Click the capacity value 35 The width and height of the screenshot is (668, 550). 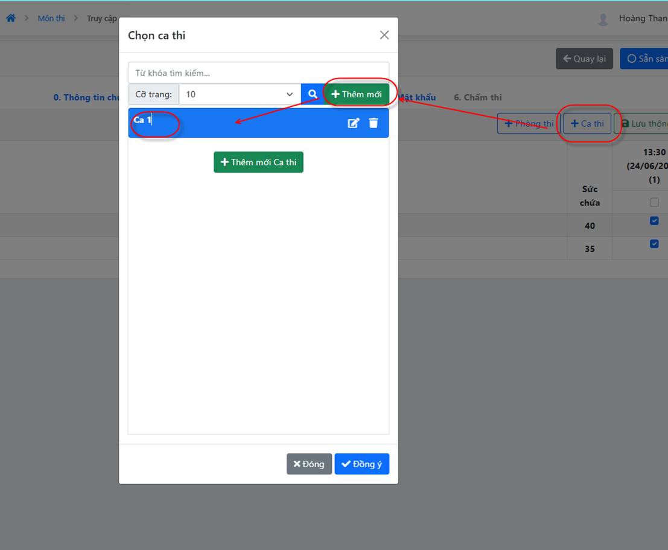click(590, 249)
